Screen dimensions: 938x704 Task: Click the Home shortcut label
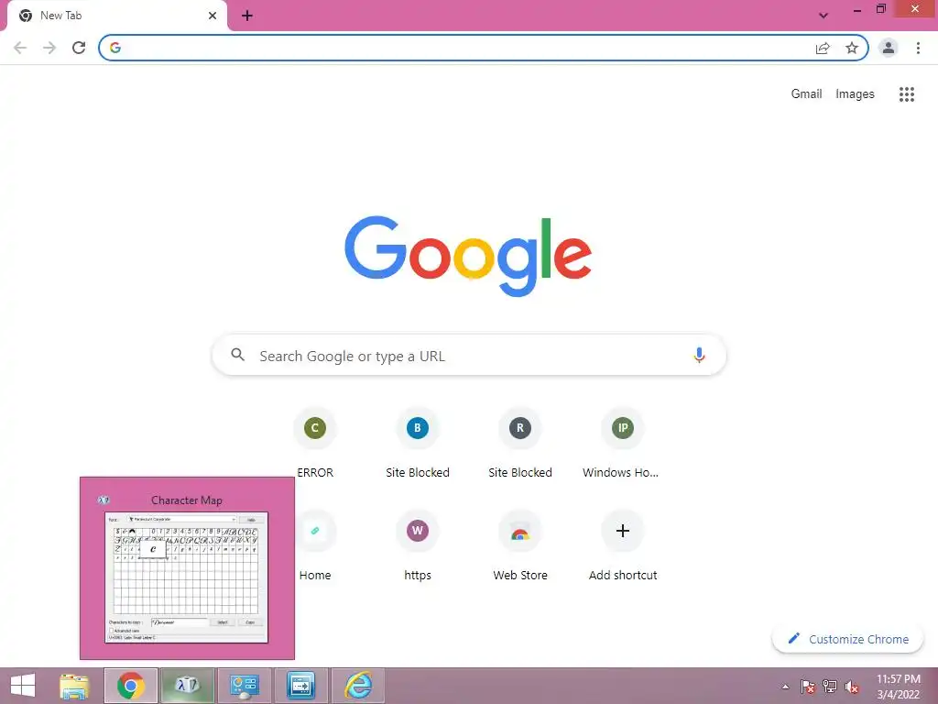315,575
